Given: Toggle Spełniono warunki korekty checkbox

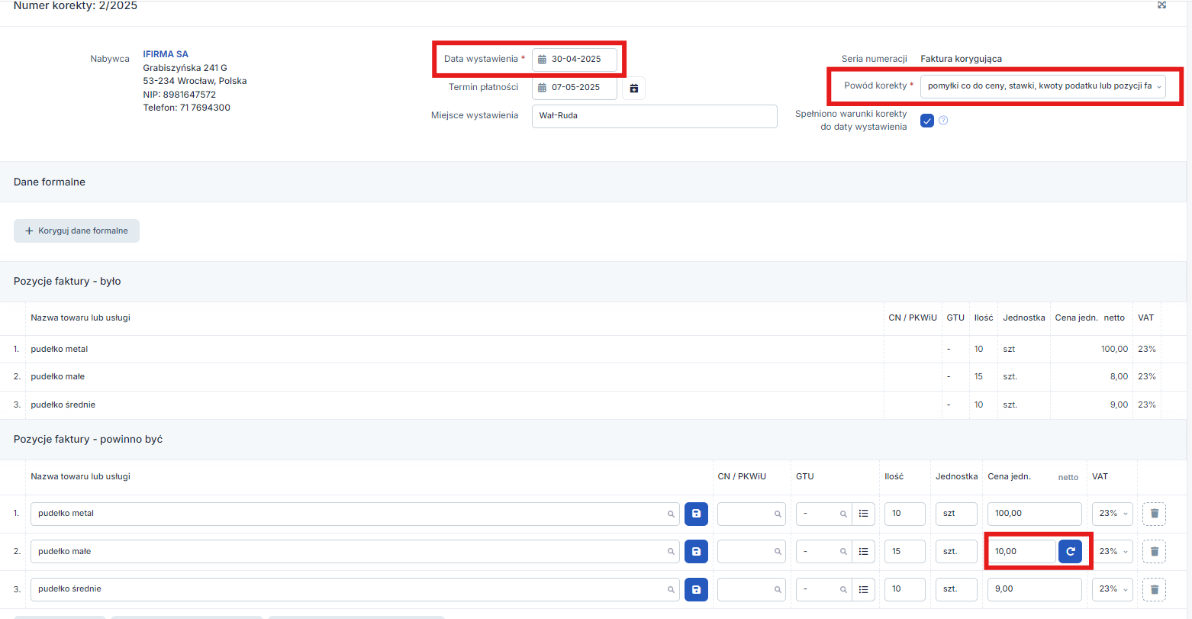Looking at the screenshot, I should pos(927,121).
